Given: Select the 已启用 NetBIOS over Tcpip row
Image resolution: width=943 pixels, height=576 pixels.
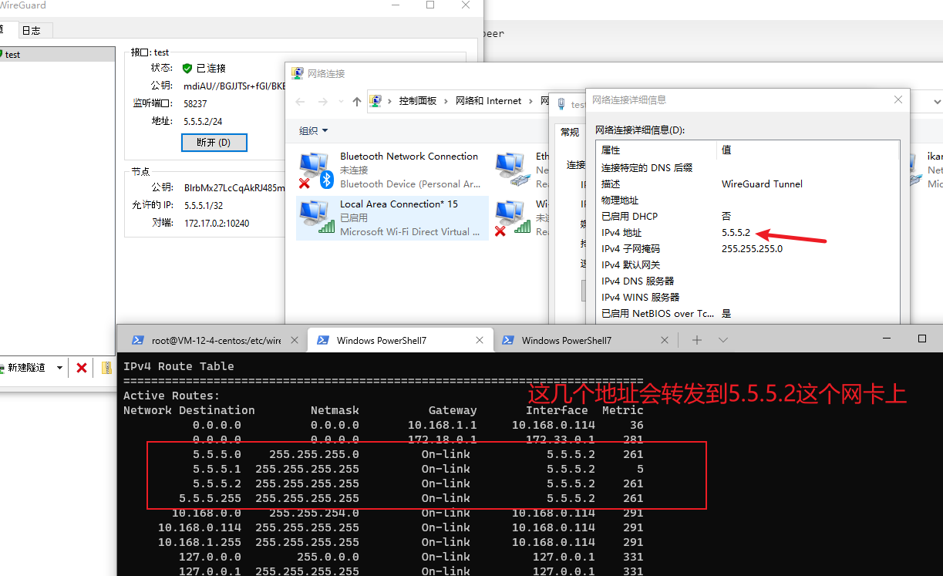Looking at the screenshot, I should point(747,313).
